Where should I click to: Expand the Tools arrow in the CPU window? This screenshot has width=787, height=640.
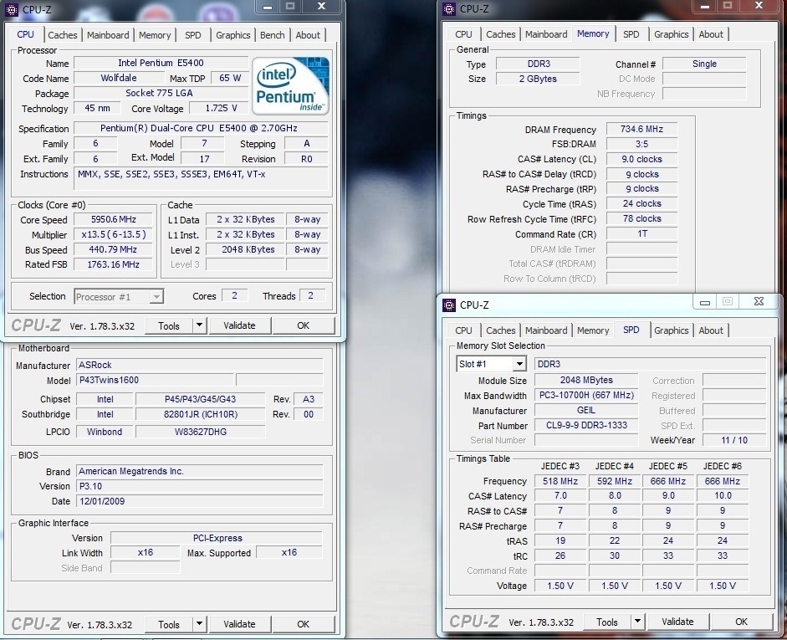[x=199, y=325]
